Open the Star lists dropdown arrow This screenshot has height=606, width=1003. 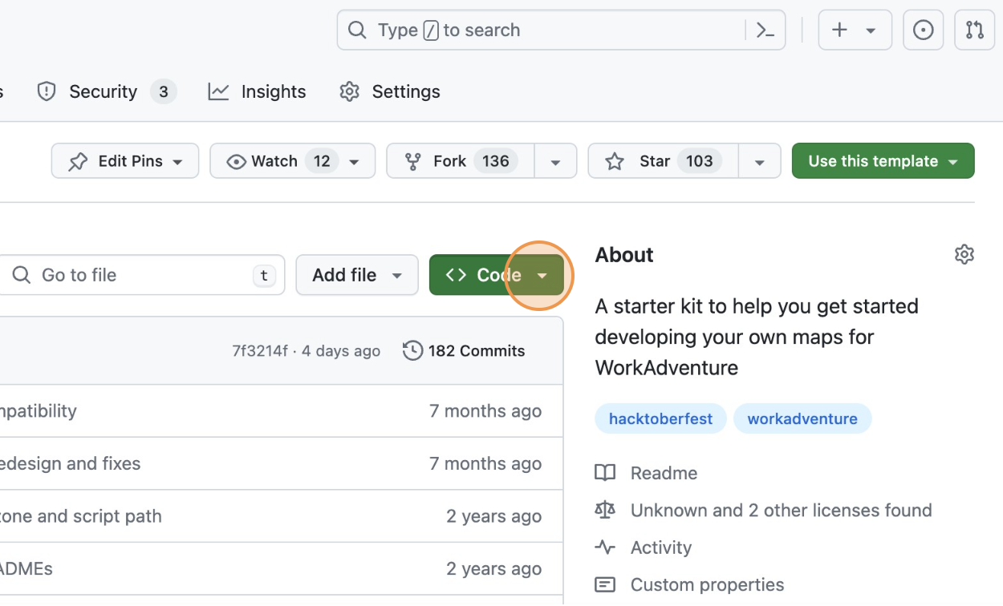(759, 161)
